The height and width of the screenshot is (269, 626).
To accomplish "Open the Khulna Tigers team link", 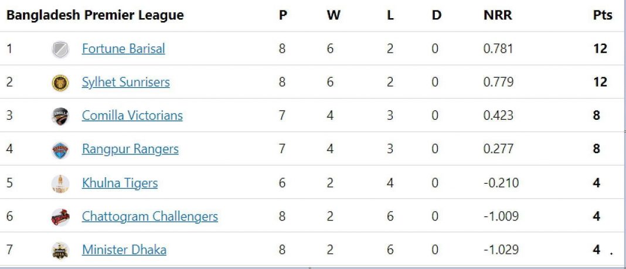I will (x=120, y=183).
